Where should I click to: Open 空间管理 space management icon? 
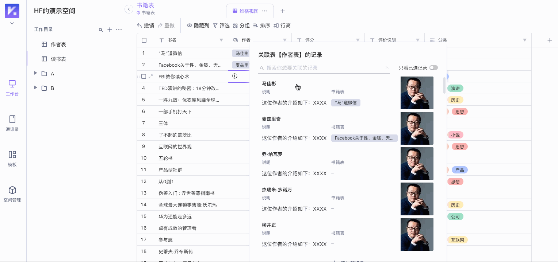[x=12, y=194]
